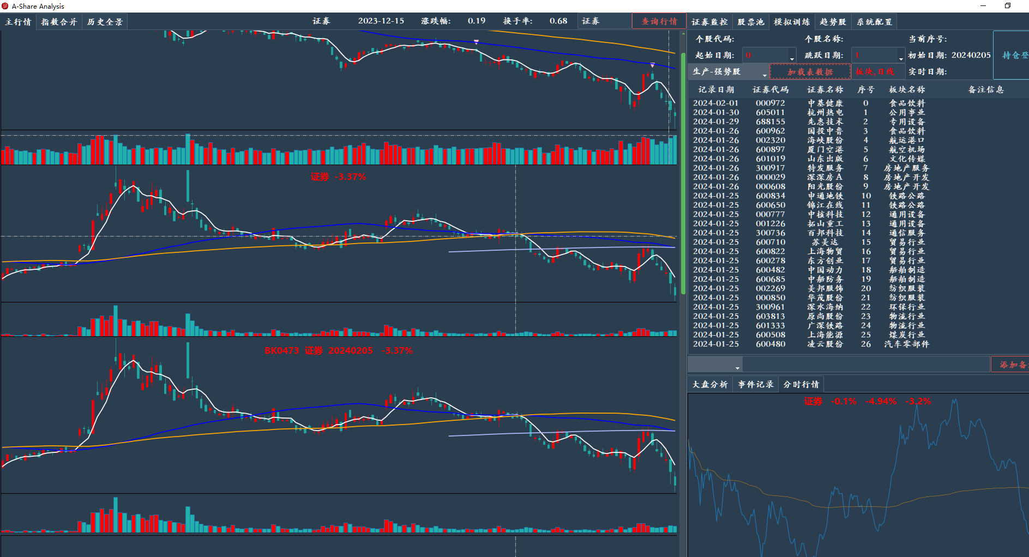
Task: Select the 300917 特发服务 row
Action: point(858,168)
